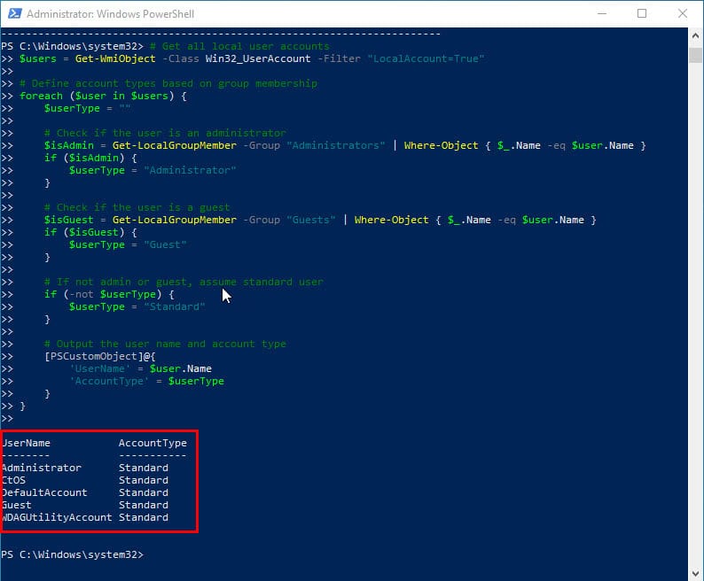This screenshot has width=704, height=581.
Task: Click the PowerShell icon in title bar
Action: (15, 13)
